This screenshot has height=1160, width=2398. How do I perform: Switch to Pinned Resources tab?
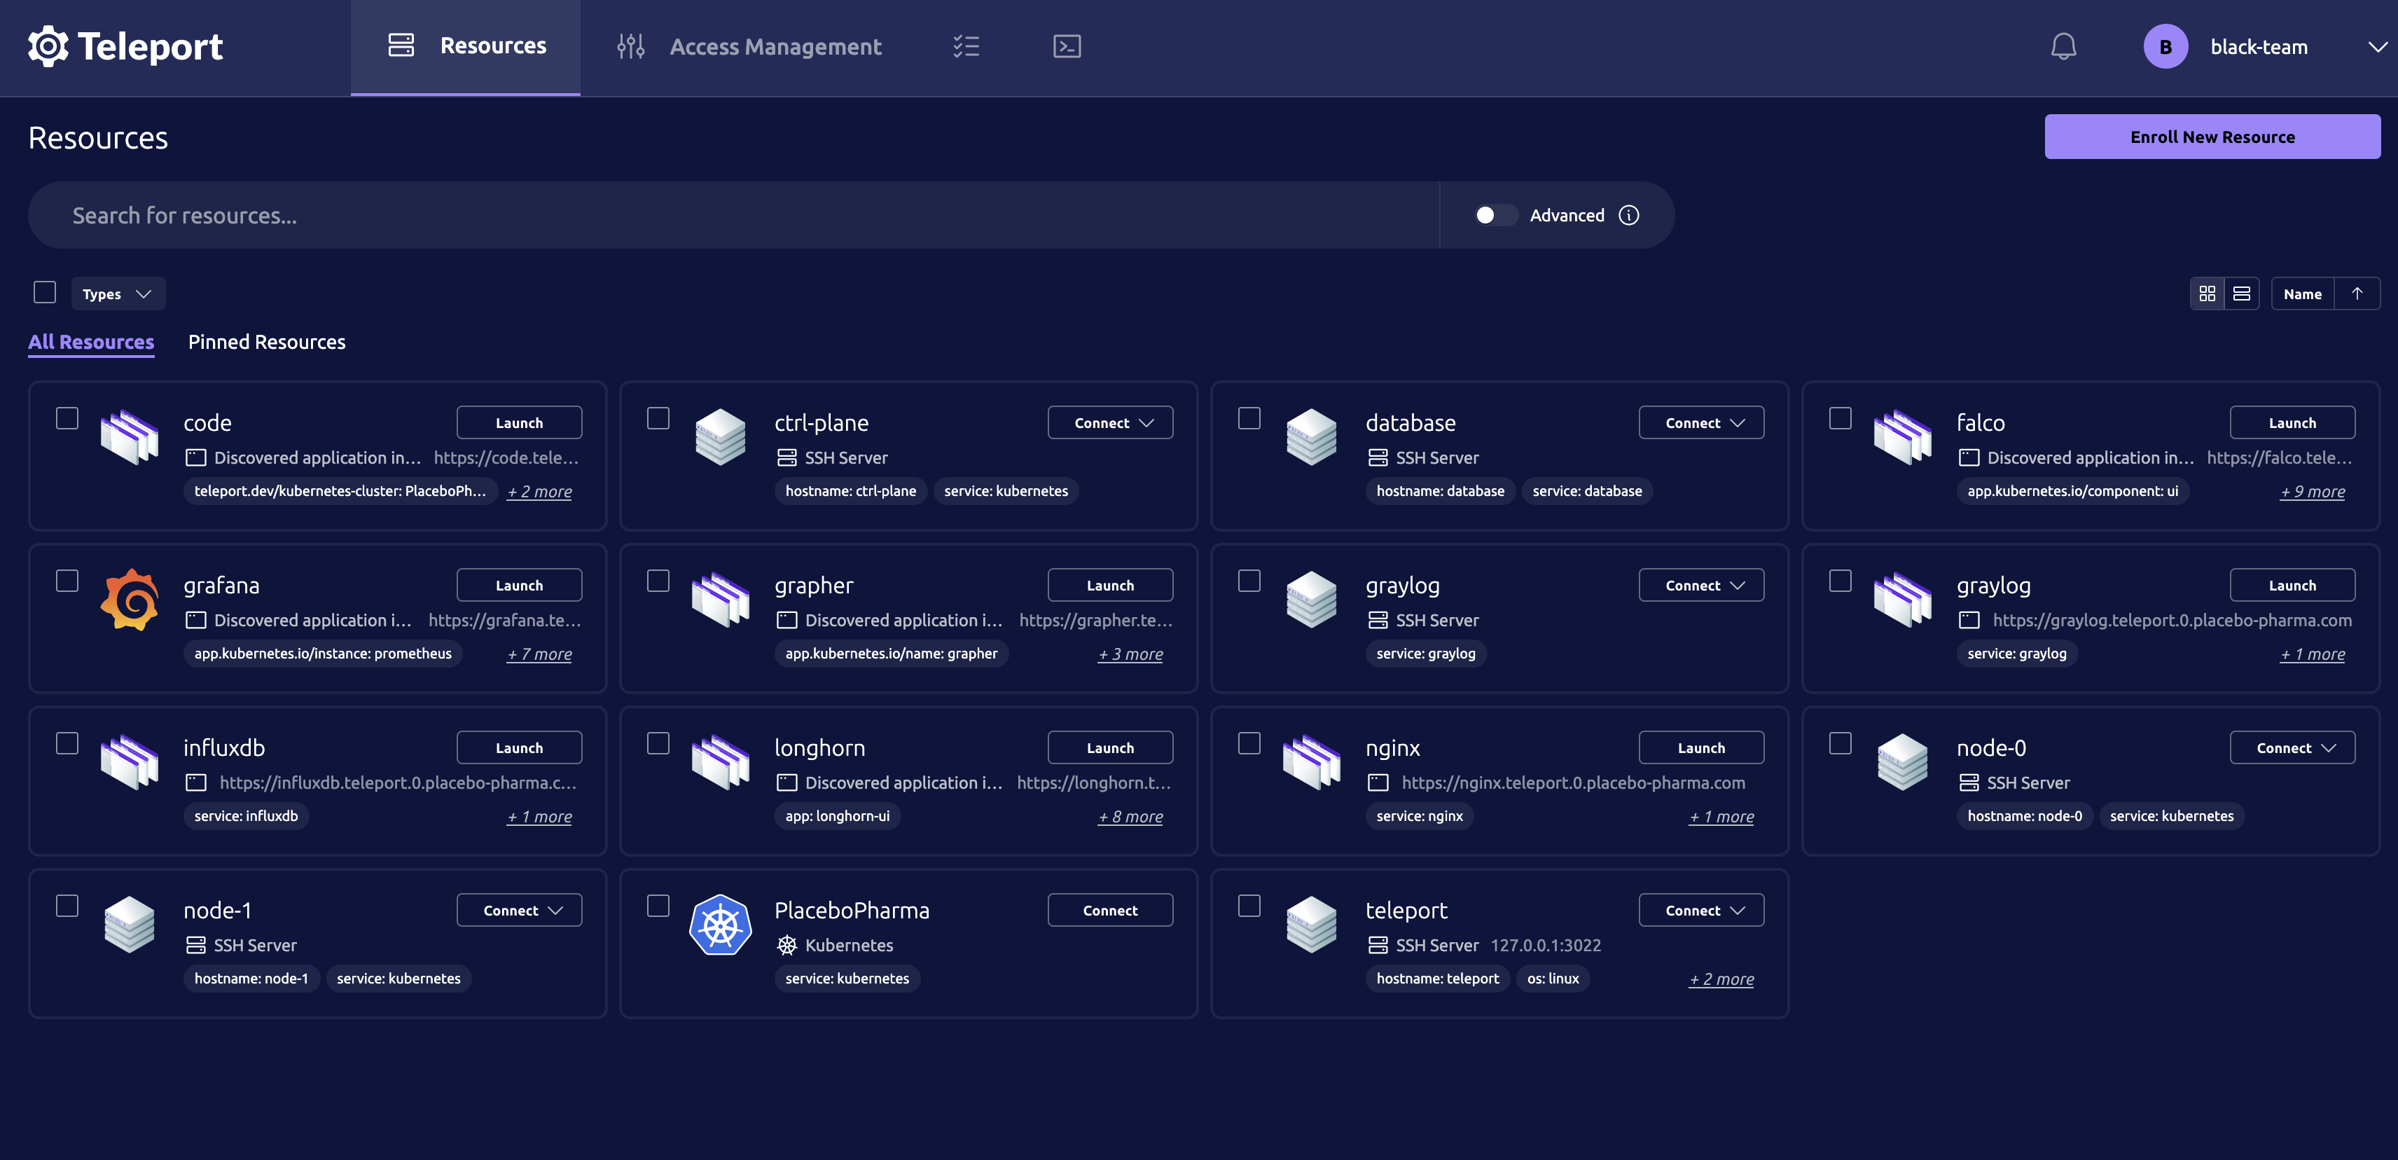(x=266, y=342)
